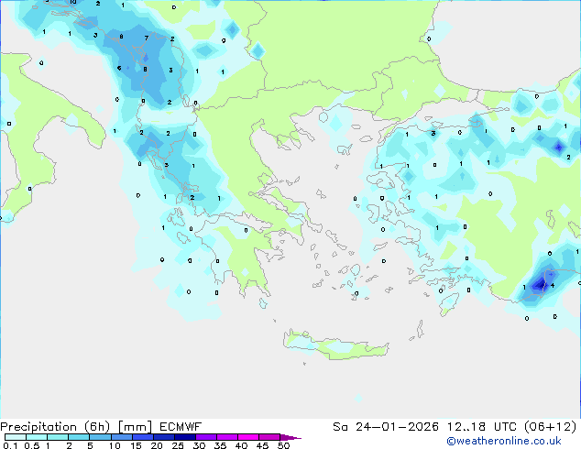
Task: Click the "Sa 24-01-2026" date text
Action: click(386, 427)
